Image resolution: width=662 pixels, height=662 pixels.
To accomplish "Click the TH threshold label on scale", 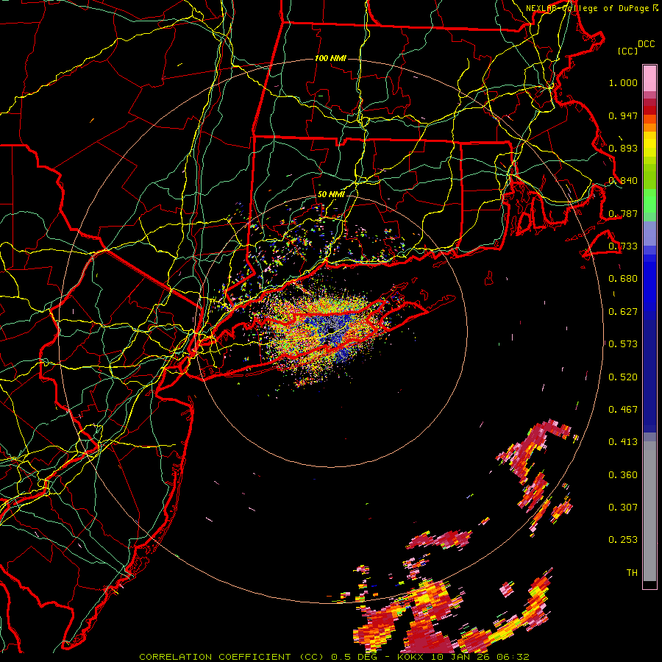I will (632, 573).
